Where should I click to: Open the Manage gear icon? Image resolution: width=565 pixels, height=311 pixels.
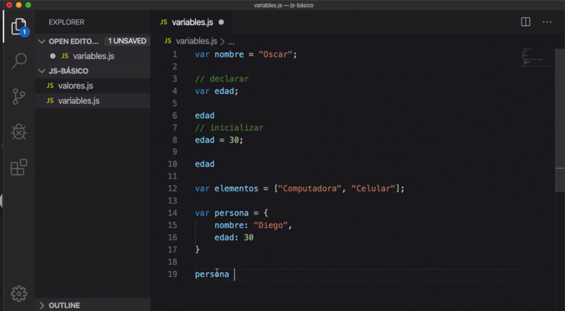[x=19, y=294]
